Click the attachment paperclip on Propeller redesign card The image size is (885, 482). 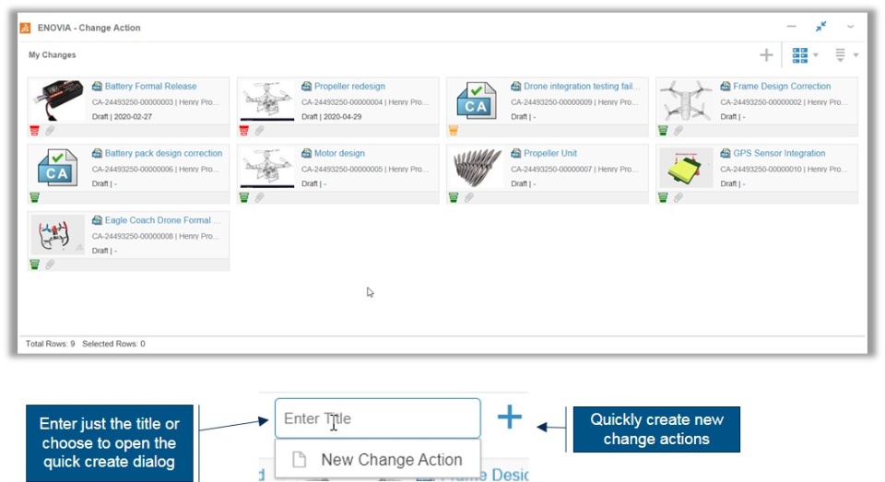tap(260, 131)
